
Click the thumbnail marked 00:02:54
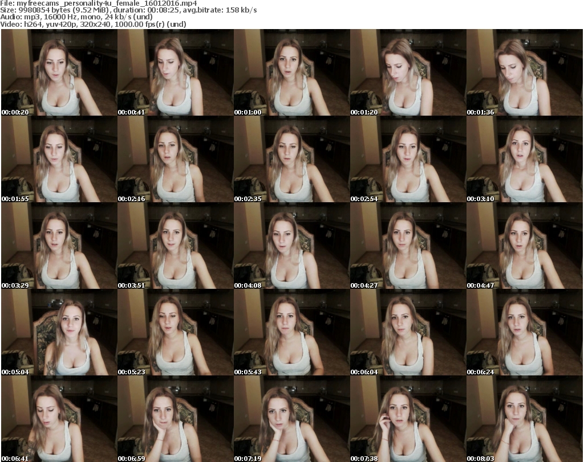click(408, 159)
